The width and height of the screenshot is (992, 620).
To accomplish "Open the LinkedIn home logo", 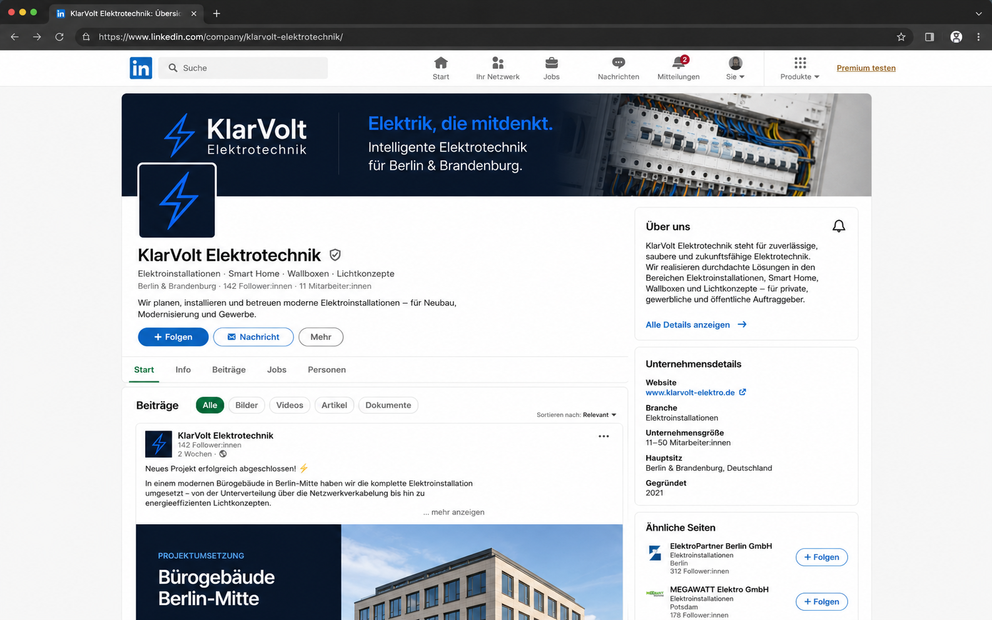I will [141, 68].
